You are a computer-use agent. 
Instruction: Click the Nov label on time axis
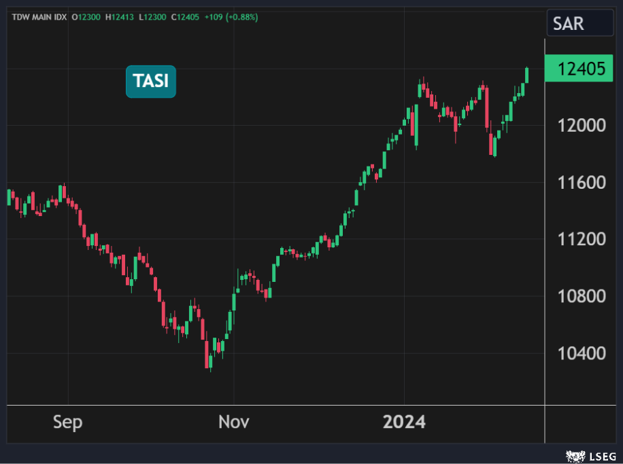point(233,422)
